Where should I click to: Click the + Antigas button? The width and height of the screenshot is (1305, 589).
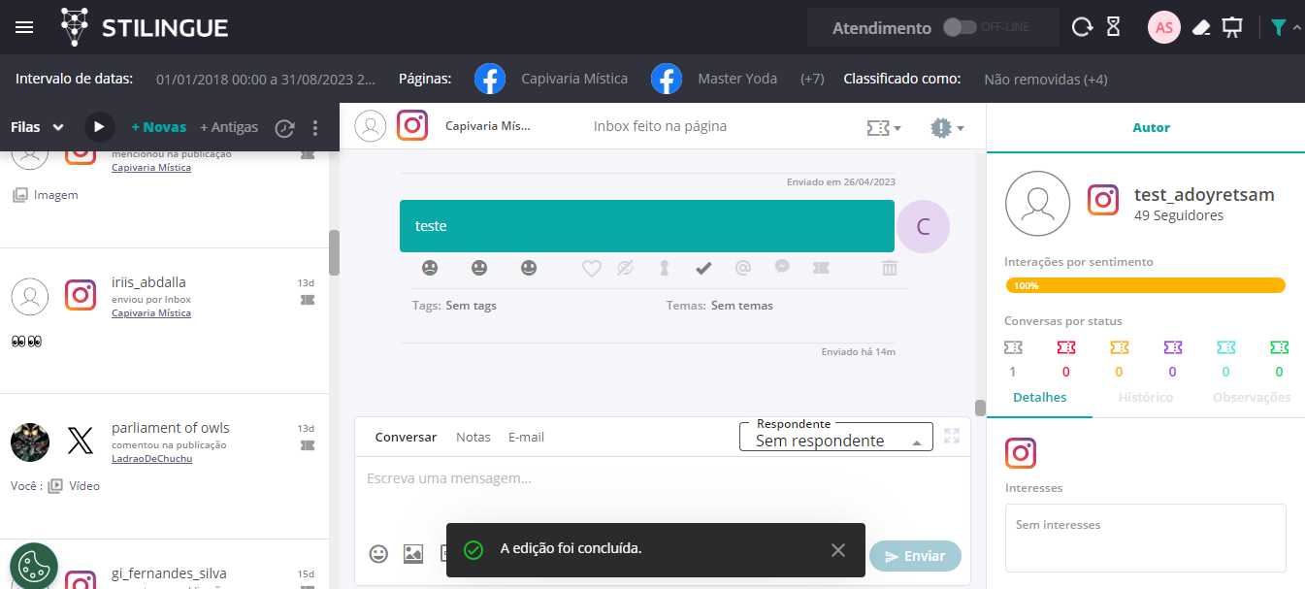click(229, 127)
